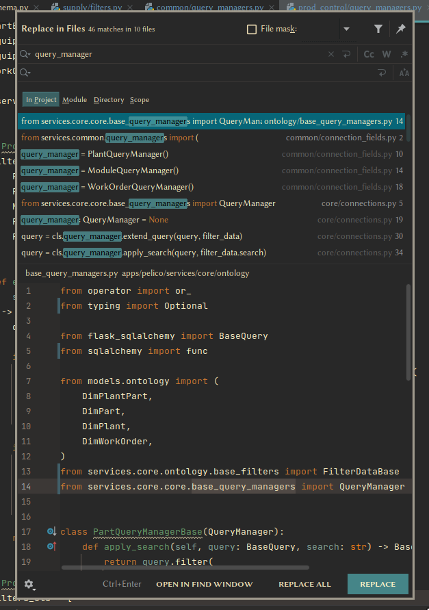This screenshot has width=429, height=610.
Task: Enable the File mask checkbox
Action: click(252, 29)
